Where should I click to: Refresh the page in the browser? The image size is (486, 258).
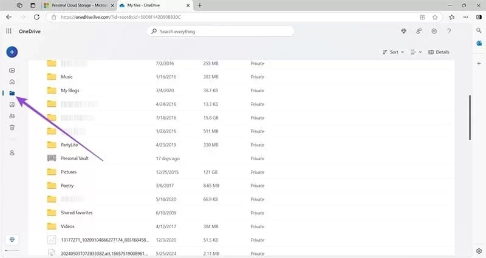tap(34, 17)
